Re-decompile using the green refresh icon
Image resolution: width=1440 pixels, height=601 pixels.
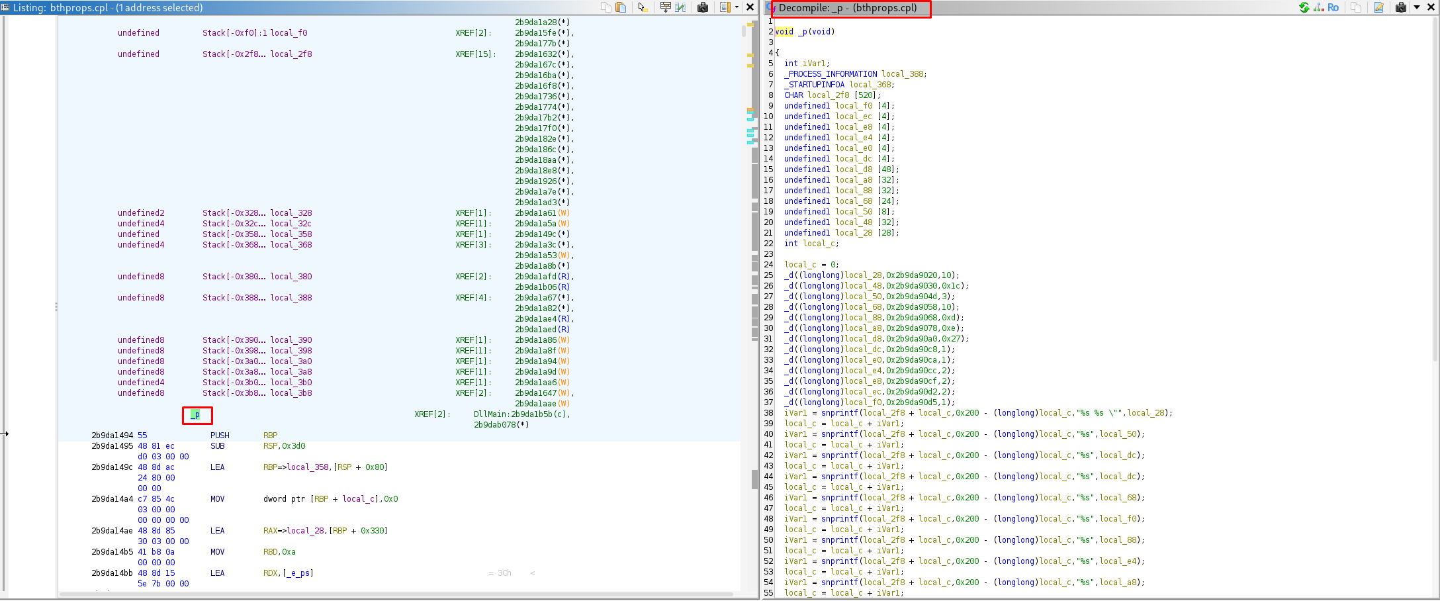tap(1304, 7)
